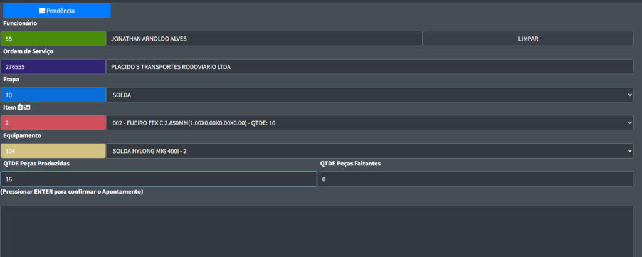Click the large empty text area at bottom
642x257 pixels.
(x=317, y=231)
